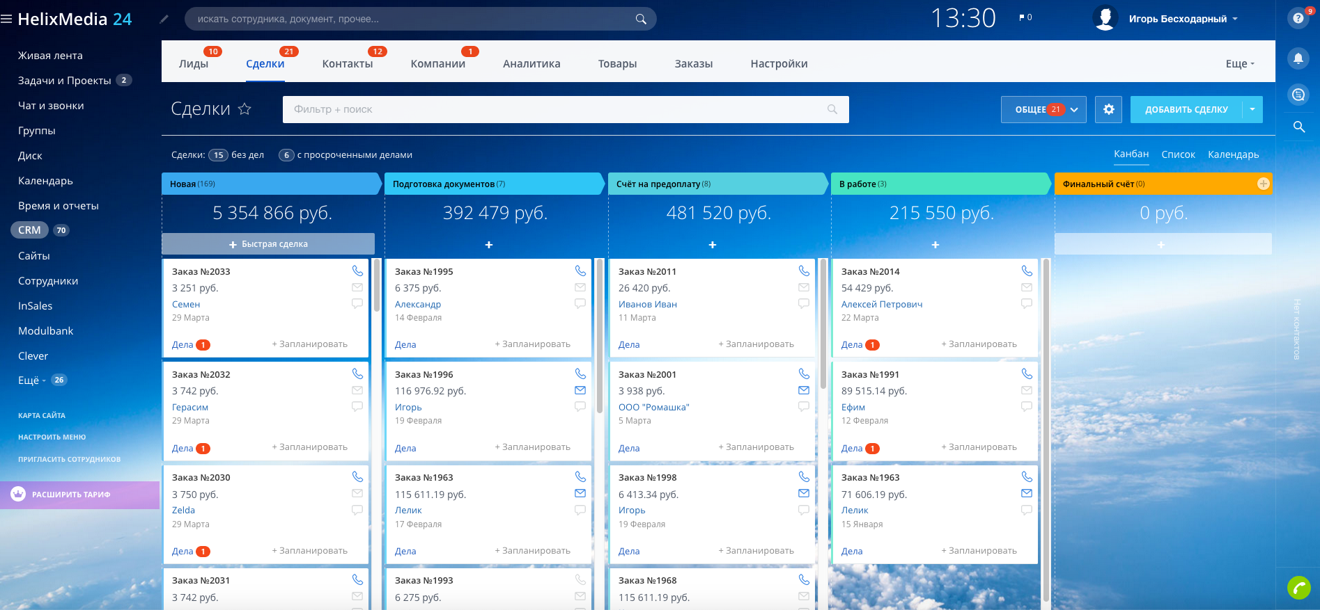1320x610 pixels.
Task: Star the Сделки page as favorite
Action: pos(244,109)
